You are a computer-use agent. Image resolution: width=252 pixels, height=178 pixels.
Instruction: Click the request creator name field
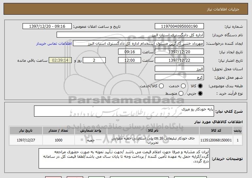tap(138, 43)
